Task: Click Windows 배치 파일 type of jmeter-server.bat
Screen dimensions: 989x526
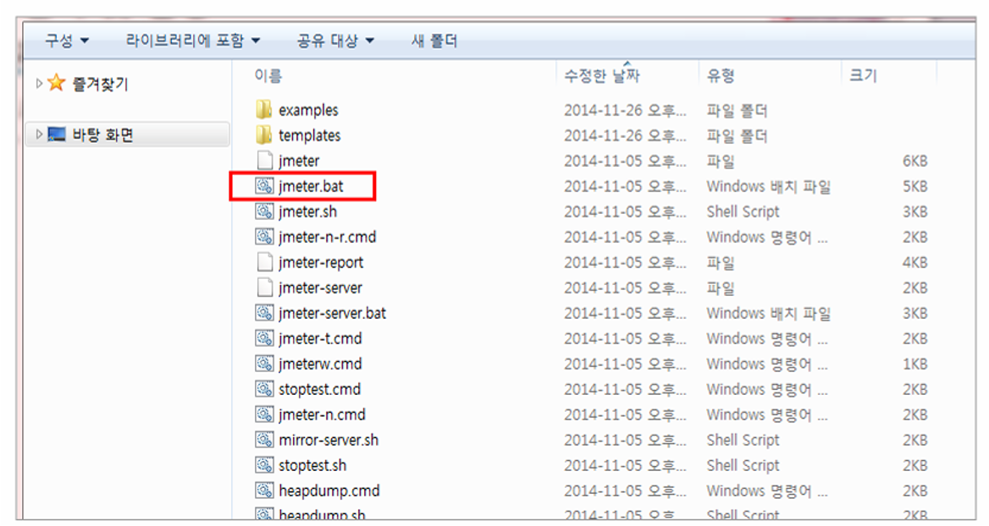Action: pyautogui.click(x=768, y=313)
